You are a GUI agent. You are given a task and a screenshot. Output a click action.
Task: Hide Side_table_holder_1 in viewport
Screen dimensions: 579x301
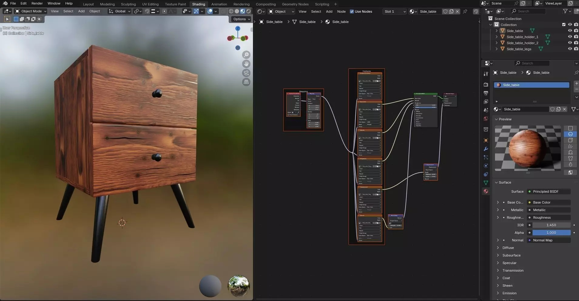(570, 37)
